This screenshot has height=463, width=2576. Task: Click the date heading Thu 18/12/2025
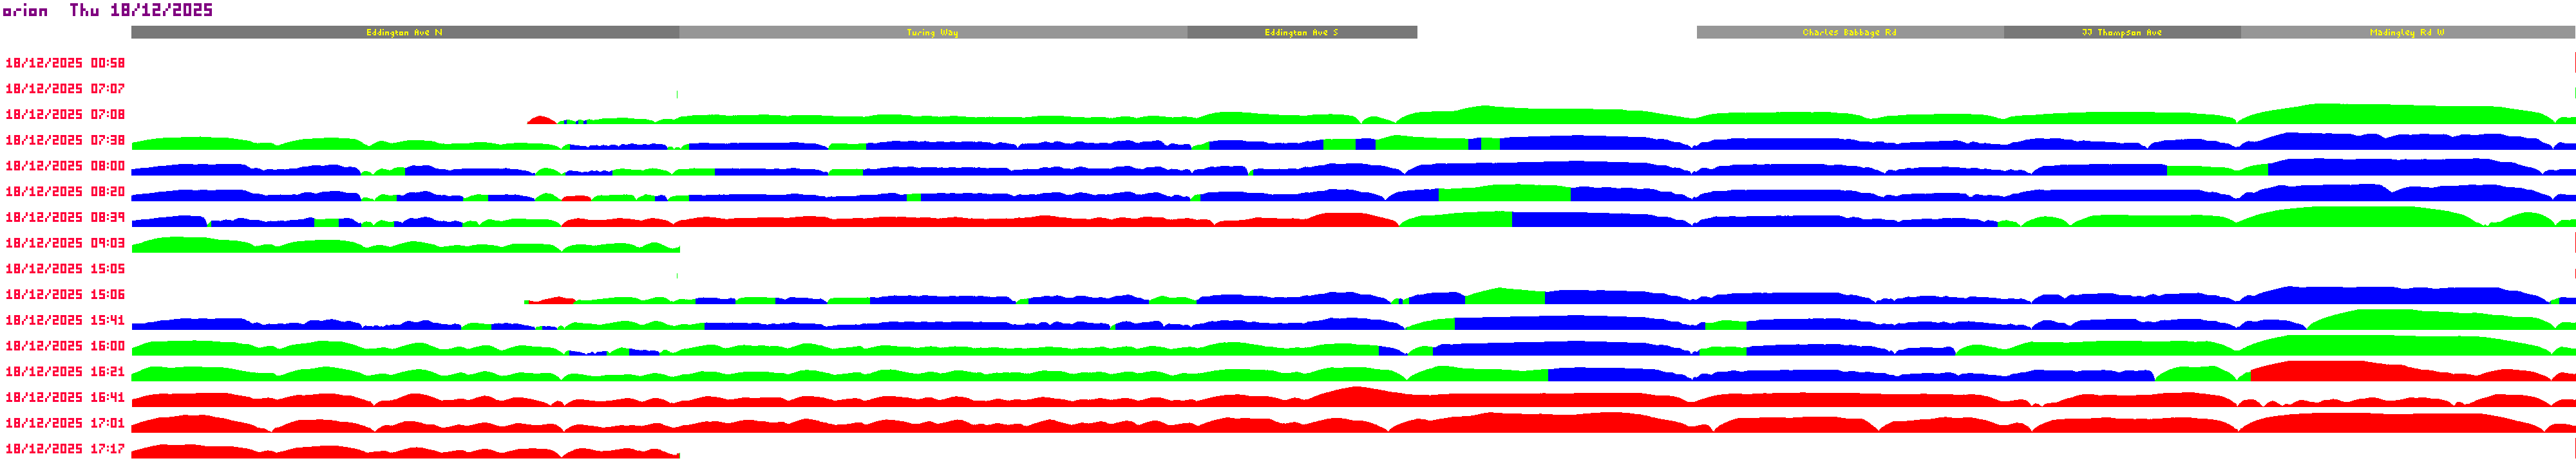(x=141, y=11)
